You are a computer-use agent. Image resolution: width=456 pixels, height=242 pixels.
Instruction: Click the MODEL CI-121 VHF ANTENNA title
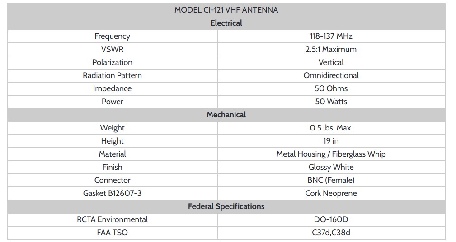(x=226, y=10)
